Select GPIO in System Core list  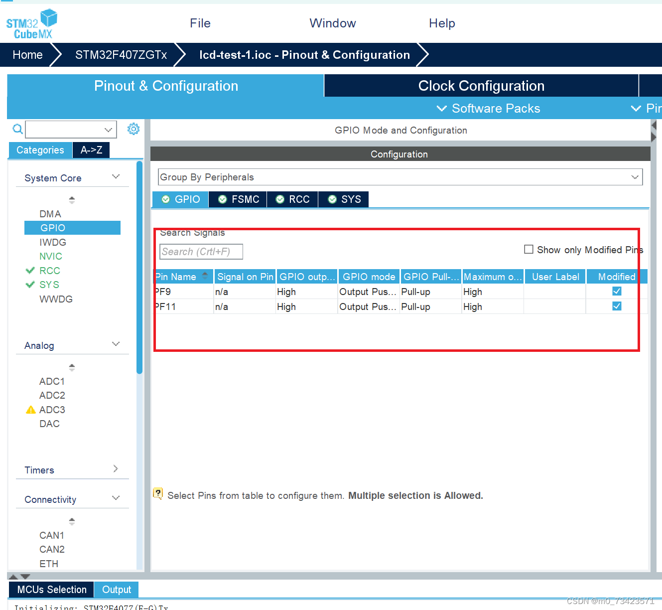click(72, 228)
